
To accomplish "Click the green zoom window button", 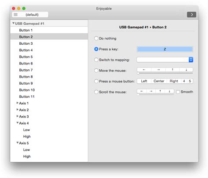I will tap(24, 8).
